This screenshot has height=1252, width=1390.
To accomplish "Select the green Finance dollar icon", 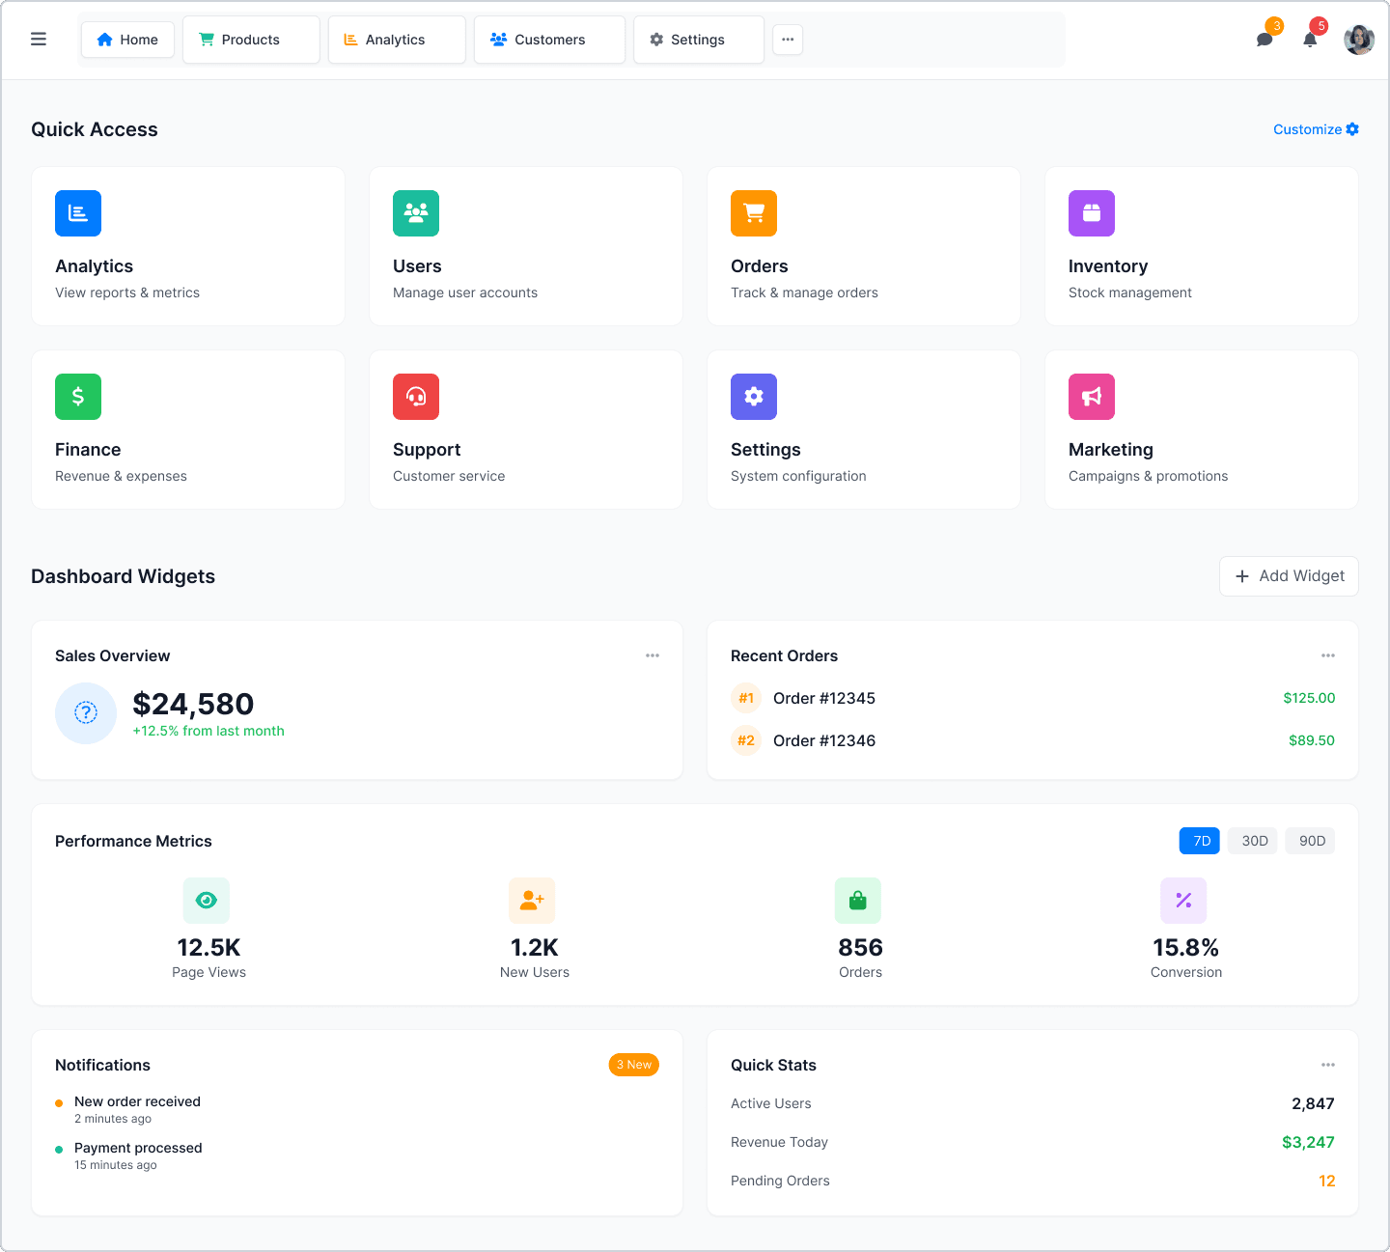I will click(x=78, y=397).
